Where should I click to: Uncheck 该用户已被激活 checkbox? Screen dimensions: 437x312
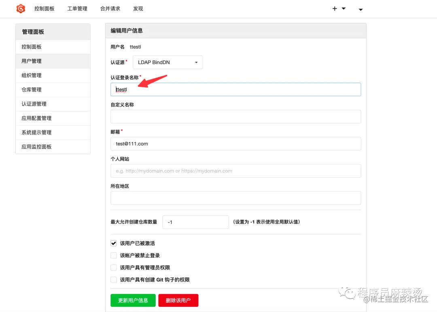[114, 243]
